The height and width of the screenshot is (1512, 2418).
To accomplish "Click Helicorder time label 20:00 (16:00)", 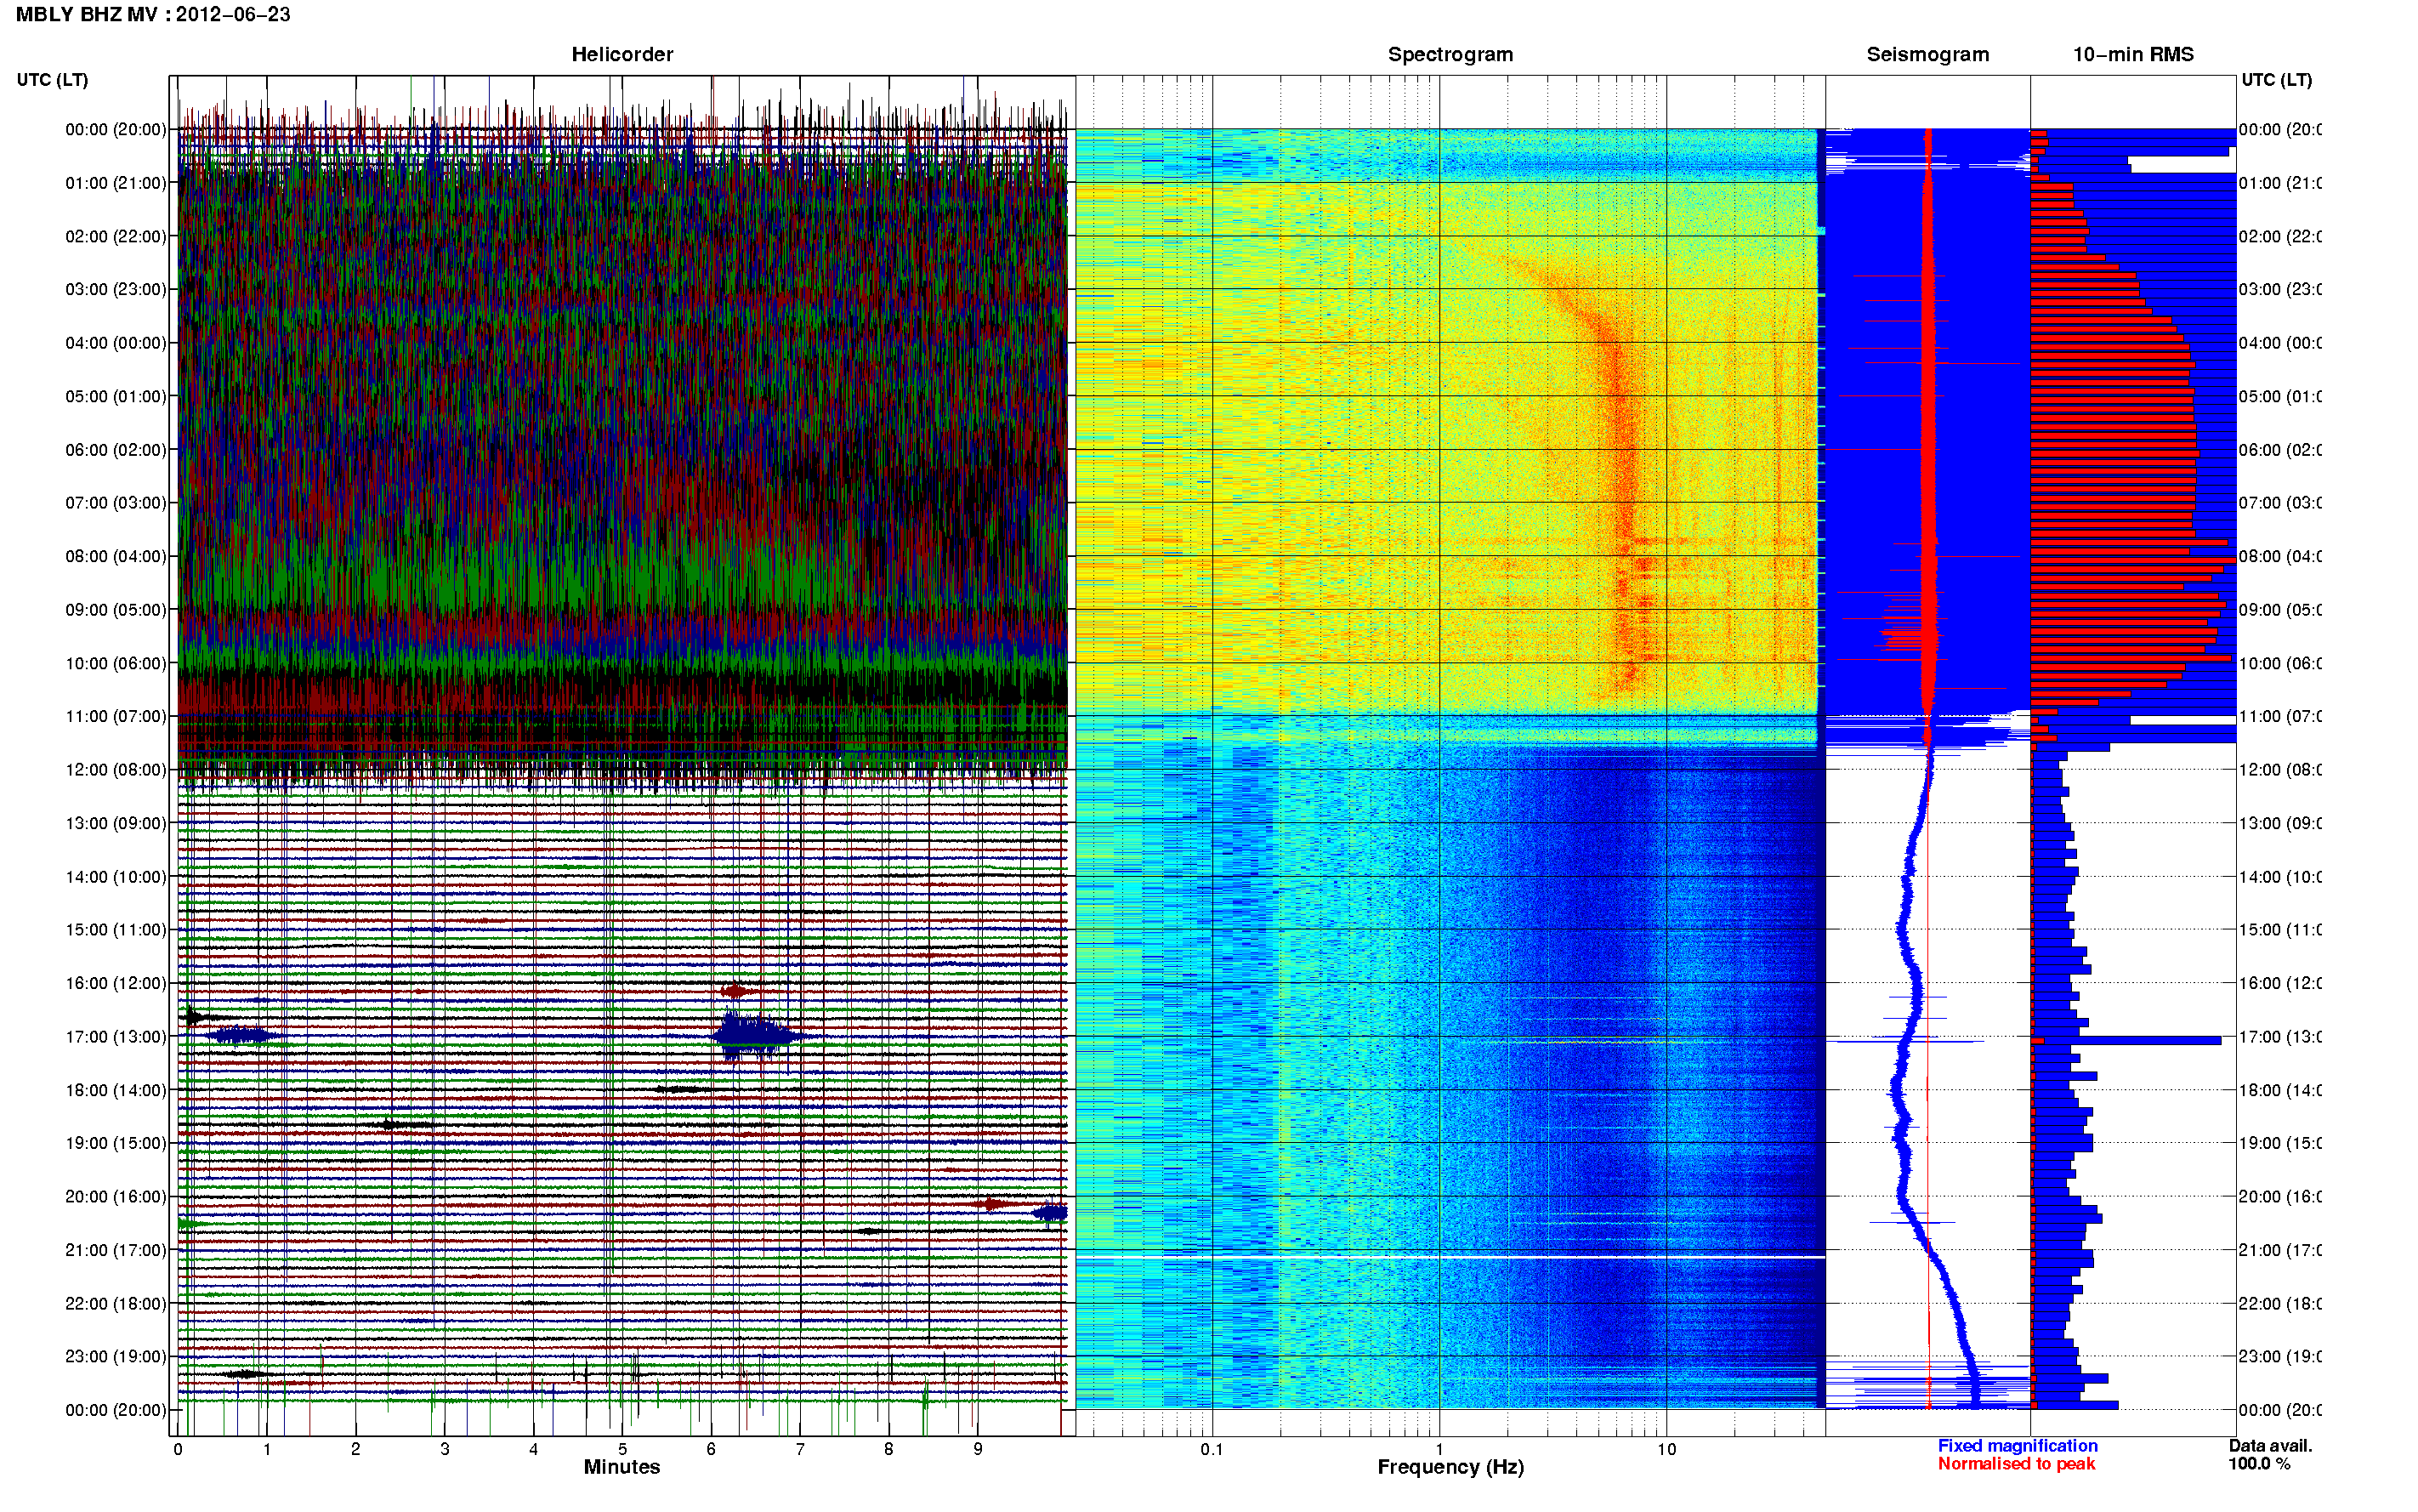I will click(x=116, y=1197).
